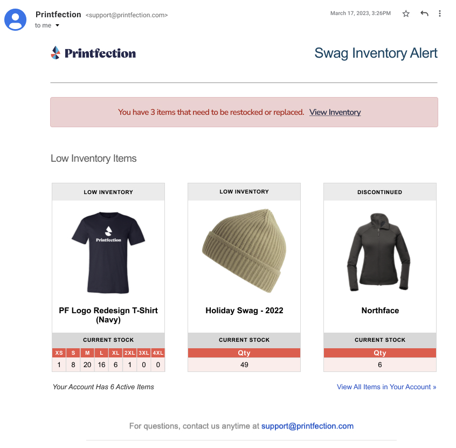Click the red Qty header under Holiday Swag

tap(244, 353)
